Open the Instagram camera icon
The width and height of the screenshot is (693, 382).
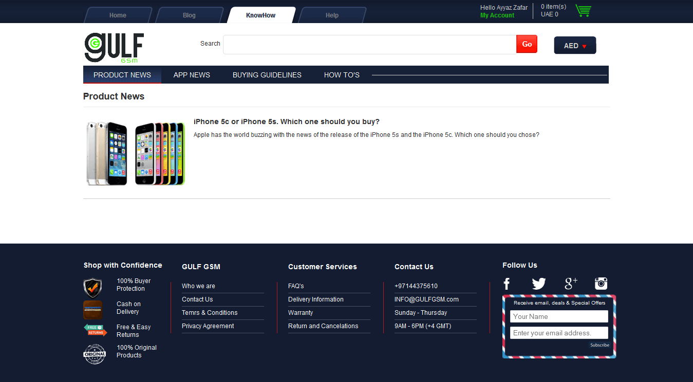601,284
